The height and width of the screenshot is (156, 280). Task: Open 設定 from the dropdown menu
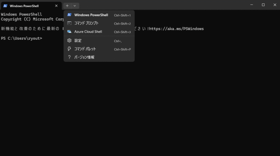coord(78,41)
